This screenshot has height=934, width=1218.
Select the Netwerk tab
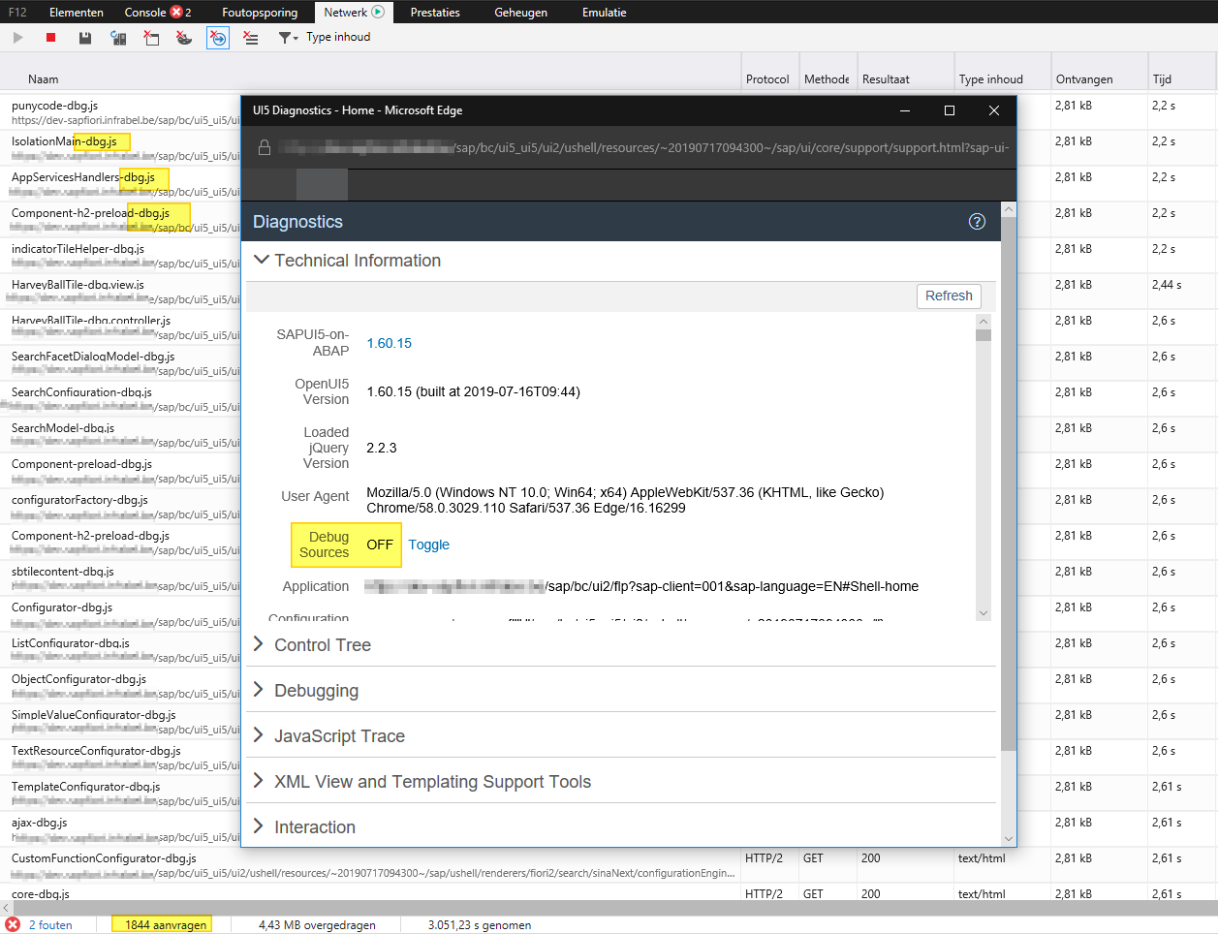point(354,13)
